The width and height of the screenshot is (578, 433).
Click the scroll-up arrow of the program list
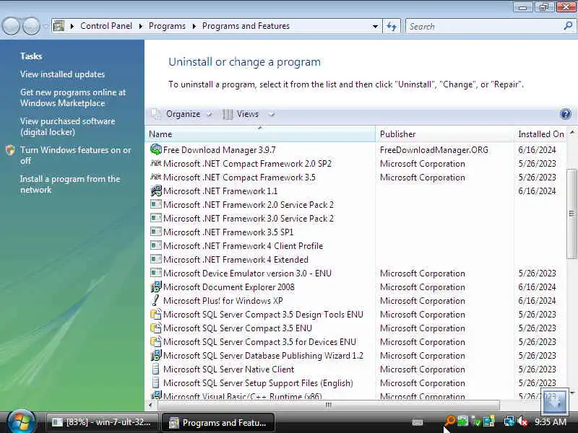point(571,132)
